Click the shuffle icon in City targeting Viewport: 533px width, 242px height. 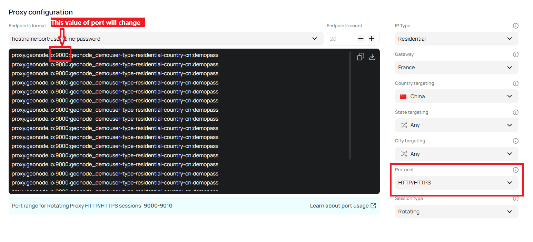(x=404, y=154)
